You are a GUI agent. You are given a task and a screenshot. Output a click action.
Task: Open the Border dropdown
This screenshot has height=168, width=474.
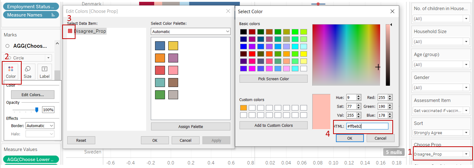click(x=40, y=126)
